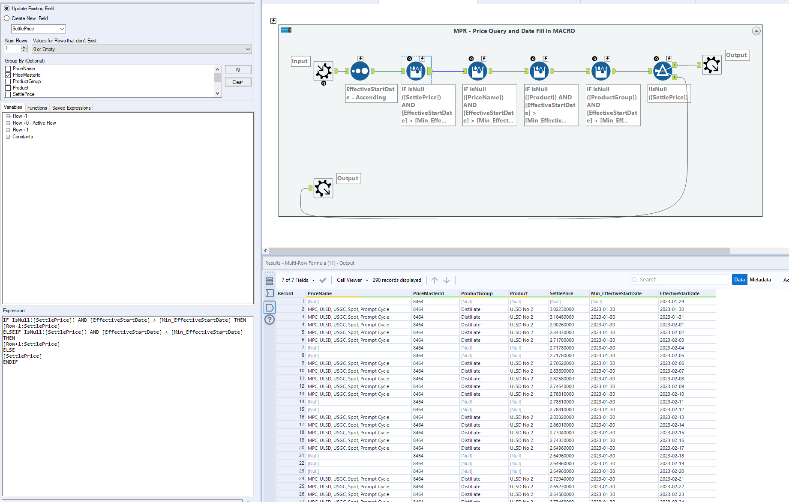
Task: Click the canvas horizontal scrollbar
Action: 499,251
